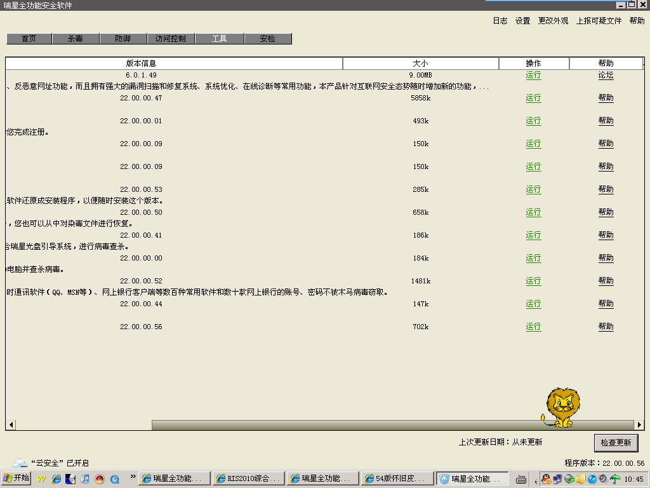Open 帮助 for version 22.00.00.47
This screenshot has height=488, width=650.
pyautogui.click(x=606, y=98)
